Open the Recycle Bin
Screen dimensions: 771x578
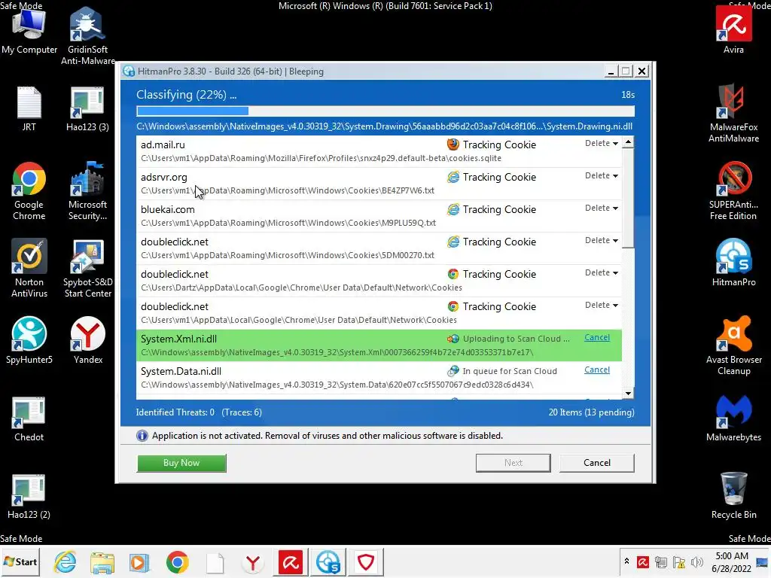point(733,497)
